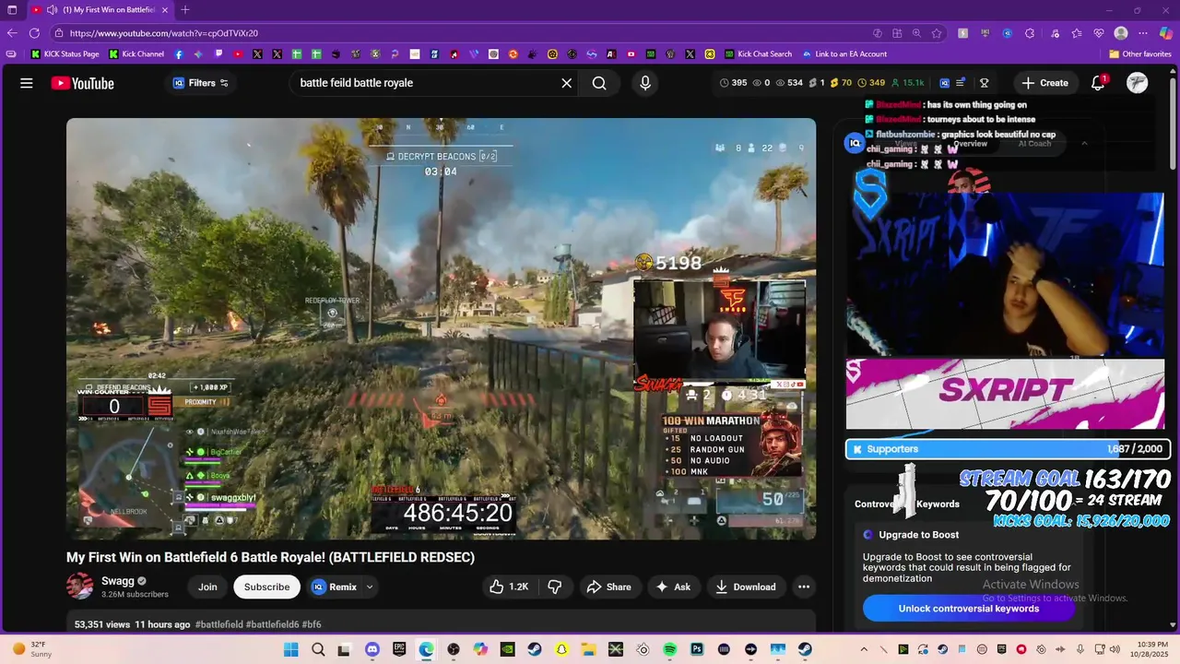The width and height of the screenshot is (1180, 664).
Task: Open the Kick Chat Search bookmark
Action: pyautogui.click(x=758, y=54)
